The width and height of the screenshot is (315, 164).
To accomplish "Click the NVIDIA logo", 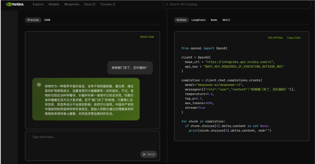I will point(15,4).
